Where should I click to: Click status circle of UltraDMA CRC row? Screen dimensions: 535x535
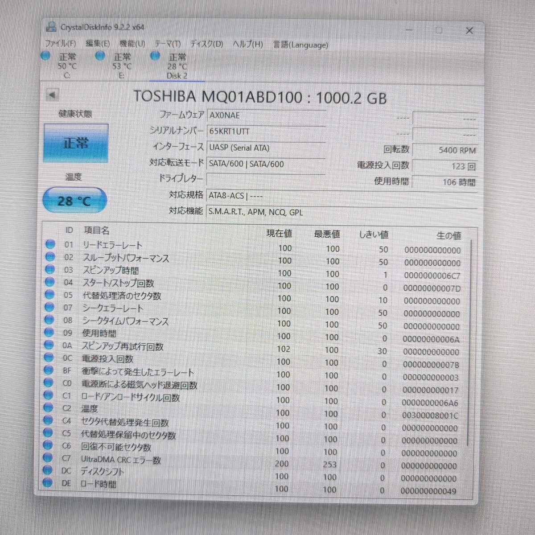coord(48,457)
